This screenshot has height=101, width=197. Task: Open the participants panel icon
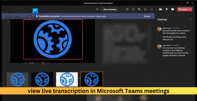pyautogui.click(x=127, y=9)
